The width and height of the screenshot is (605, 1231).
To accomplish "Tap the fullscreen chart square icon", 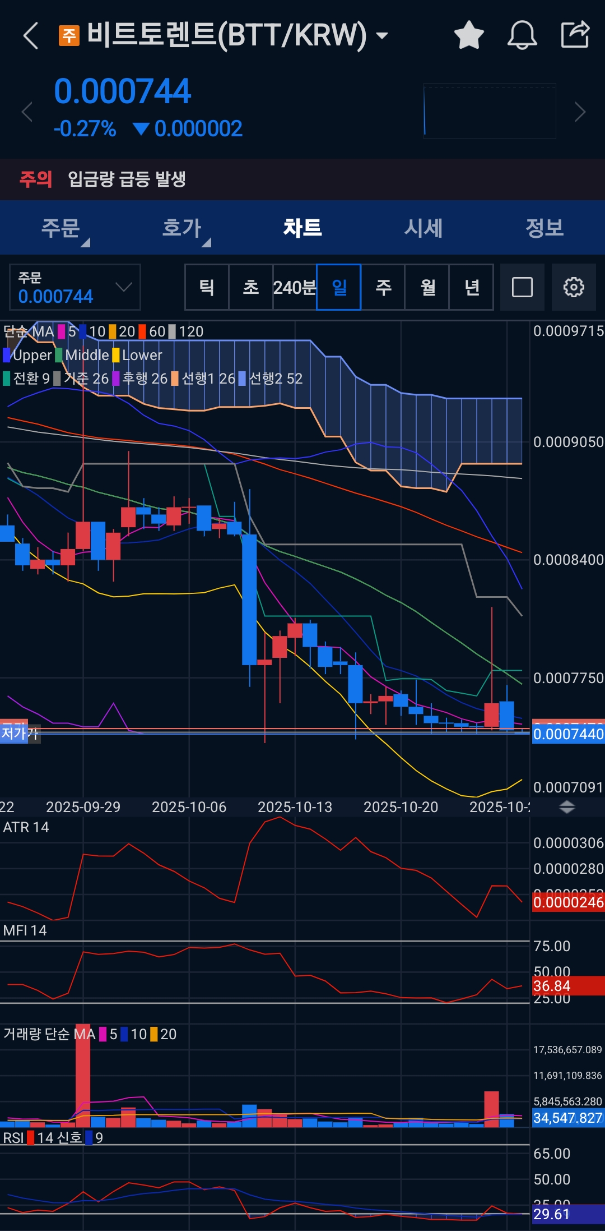I will 522,287.
